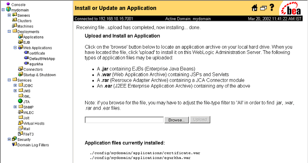Click Connected to 192.168.10.15:7001 text
This screenshot has height=163, width=308.
[x=104, y=19]
